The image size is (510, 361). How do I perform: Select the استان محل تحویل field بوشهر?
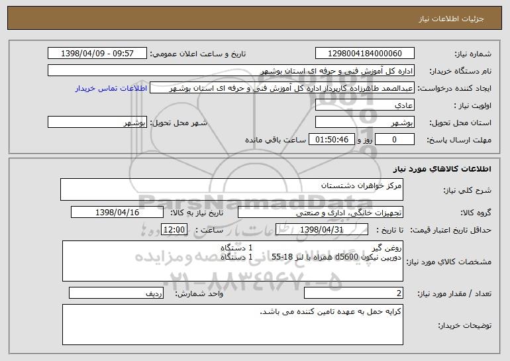click(x=364, y=123)
